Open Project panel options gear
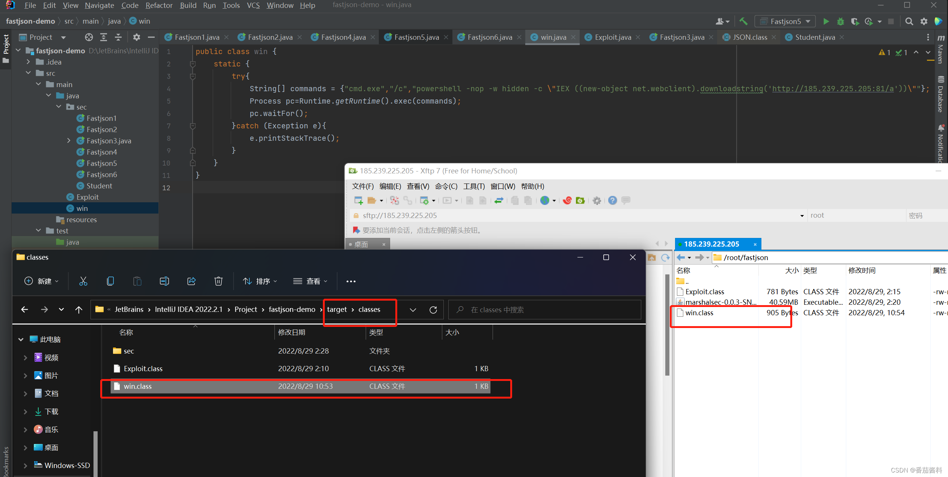This screenshot has width=948, height=477. click(x=137, y=37)
